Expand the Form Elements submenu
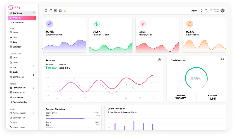Viewport: 234px width, 136px height. (34, 88)
